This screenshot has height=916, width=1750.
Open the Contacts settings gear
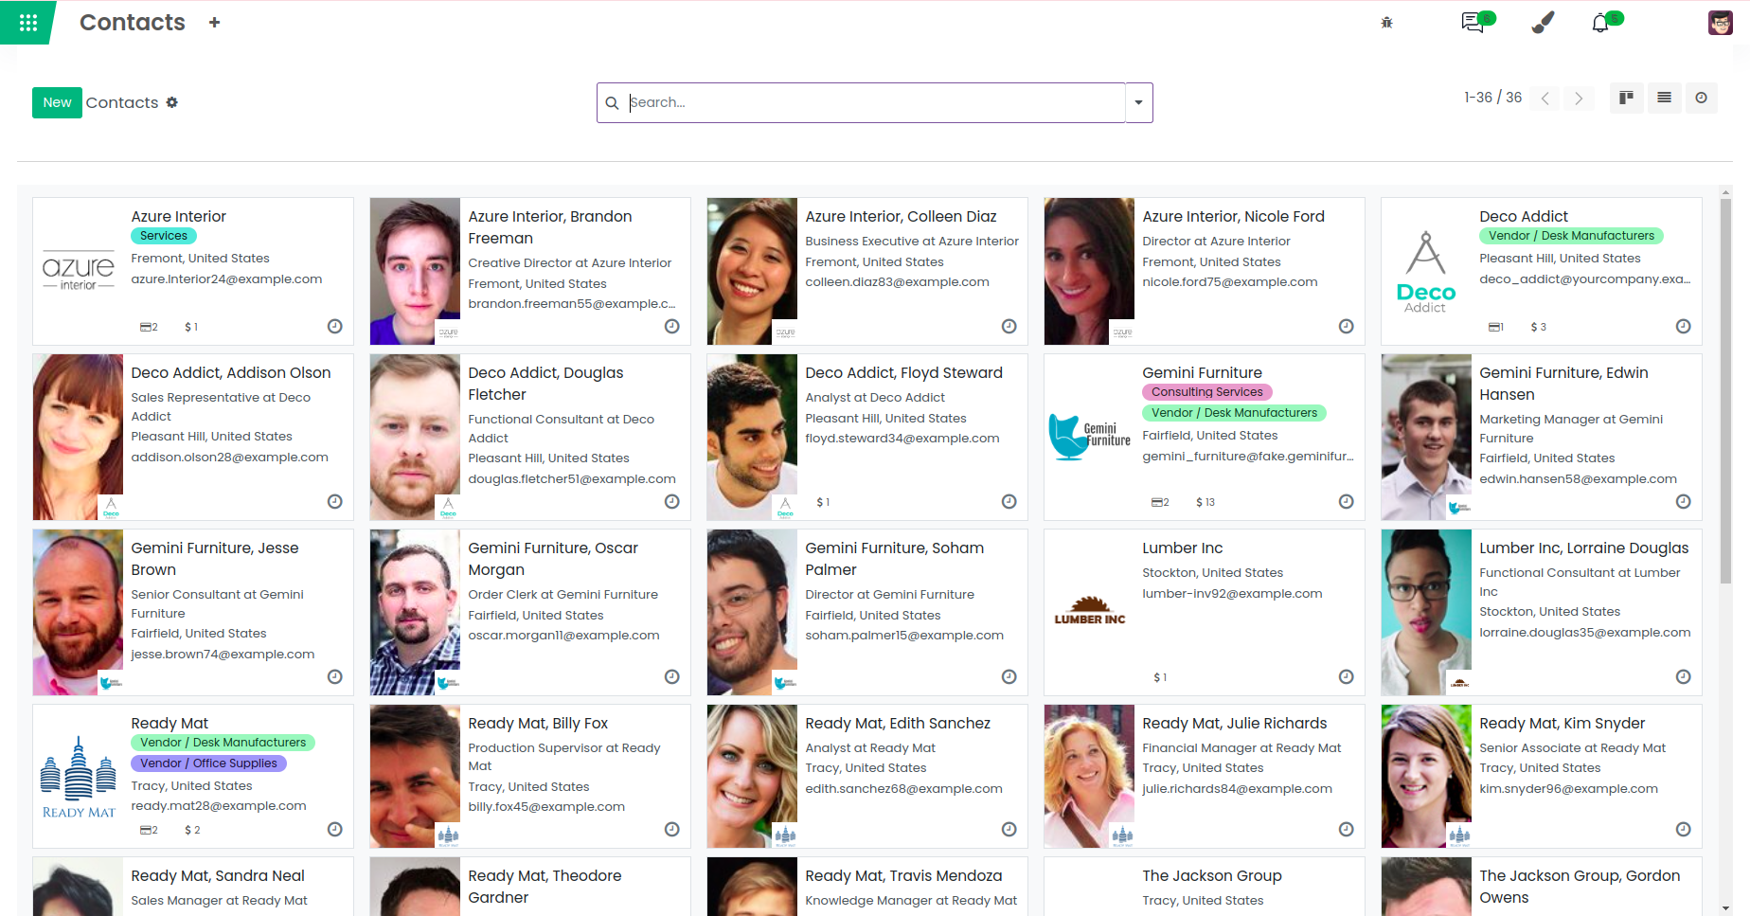[x=171, y=102]
